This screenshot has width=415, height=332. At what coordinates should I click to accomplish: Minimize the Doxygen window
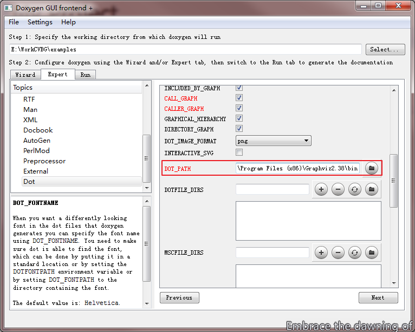tap(364, 5)
